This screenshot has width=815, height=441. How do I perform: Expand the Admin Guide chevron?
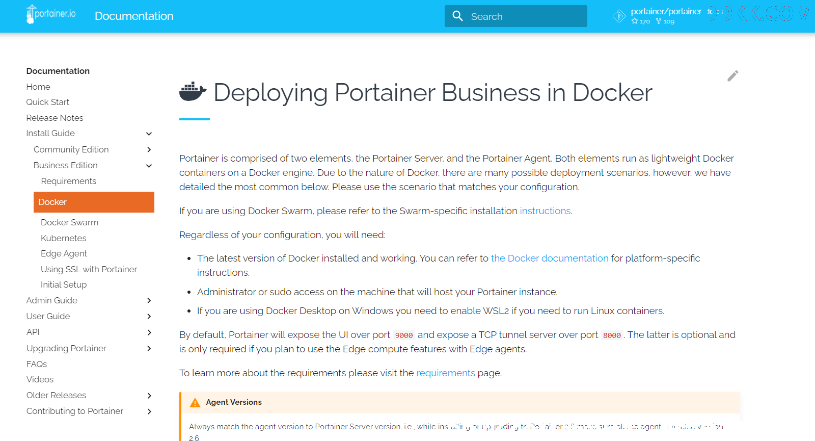pyautogui.click(x=149, y=300)
